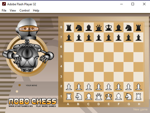The height and width of the screenshot is (113, 150).
Task: Pick the white king on E1
Action: coord(108,96)
